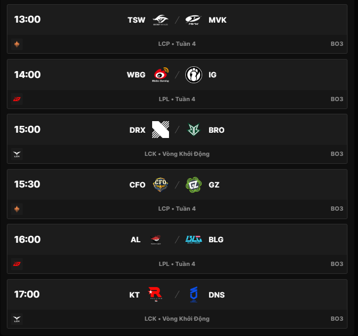The width and height of the screenshot is (358, 336).
Task: Click the Team Secret Whales logo
Action: point(160,20)
